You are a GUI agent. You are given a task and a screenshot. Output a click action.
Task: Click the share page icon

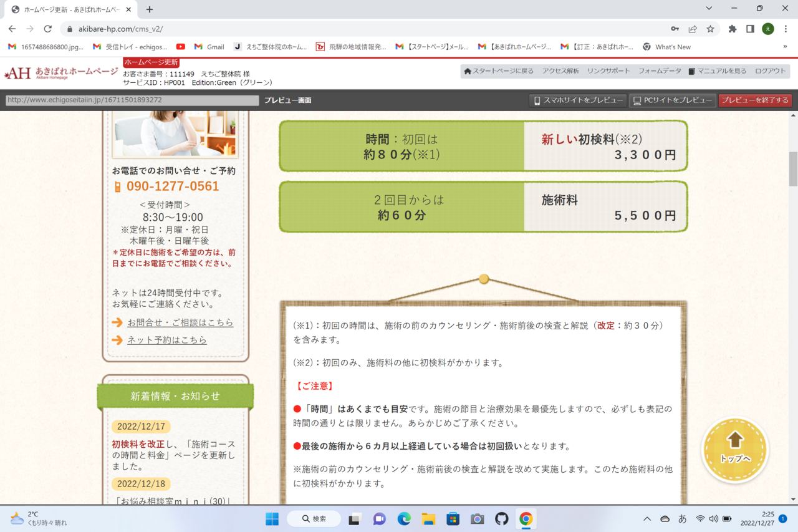point(693,29)
